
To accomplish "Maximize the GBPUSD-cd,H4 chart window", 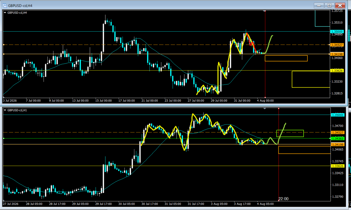I will click(329, 5).
